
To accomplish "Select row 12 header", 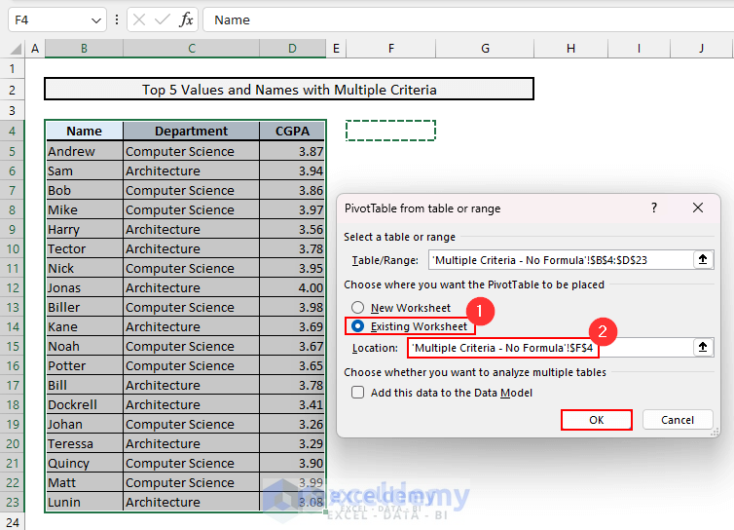I will tap(13, 287).
